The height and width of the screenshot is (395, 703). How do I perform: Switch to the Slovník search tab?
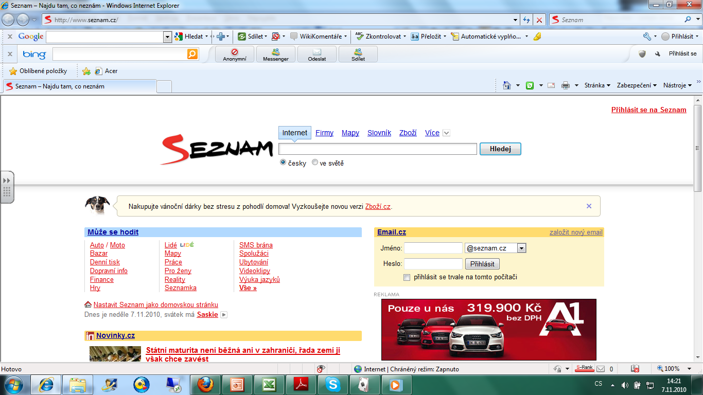379,133
